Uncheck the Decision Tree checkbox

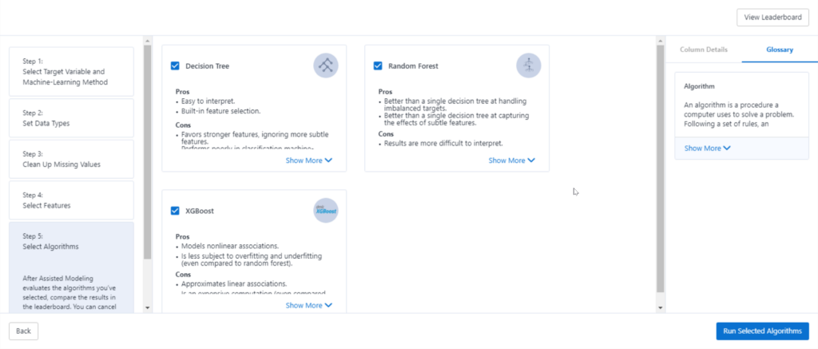click(x=175, y=66)
